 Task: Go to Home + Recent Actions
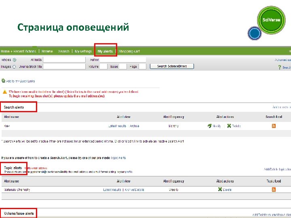[x=18, y=51]
